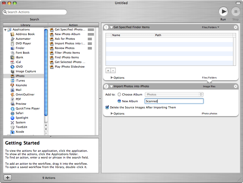Click the OmniOutliner icon
Viewport: 243px width, 183px height.
click(x=12, y=94)
